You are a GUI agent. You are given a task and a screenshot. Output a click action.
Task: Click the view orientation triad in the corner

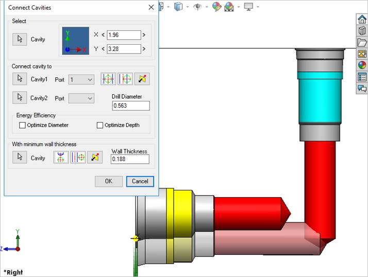point(11,241)
